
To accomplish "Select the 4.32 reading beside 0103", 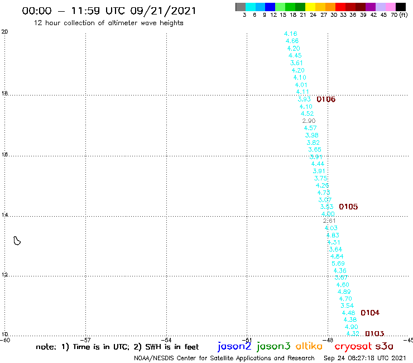I will pyautogui.click(x=353, y=334).
